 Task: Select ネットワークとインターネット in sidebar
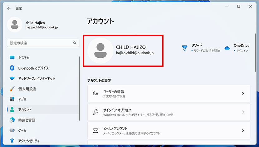coord(43,78)
